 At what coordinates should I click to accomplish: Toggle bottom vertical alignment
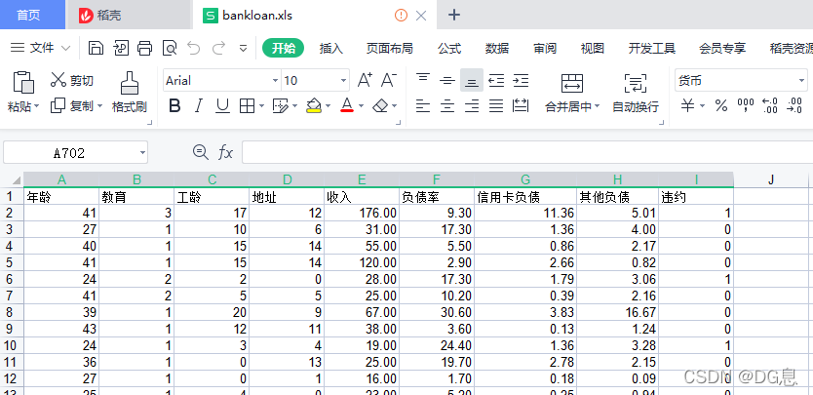point(472,80)
